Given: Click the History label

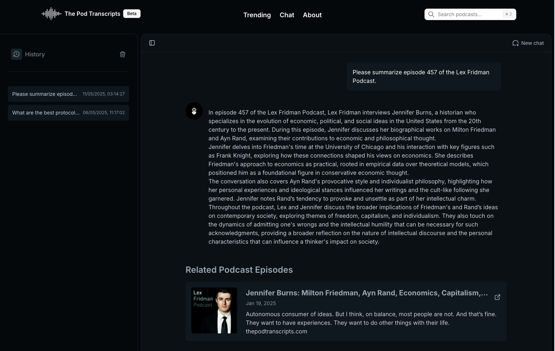Looking at the screenshot, I should coord(35,54).
